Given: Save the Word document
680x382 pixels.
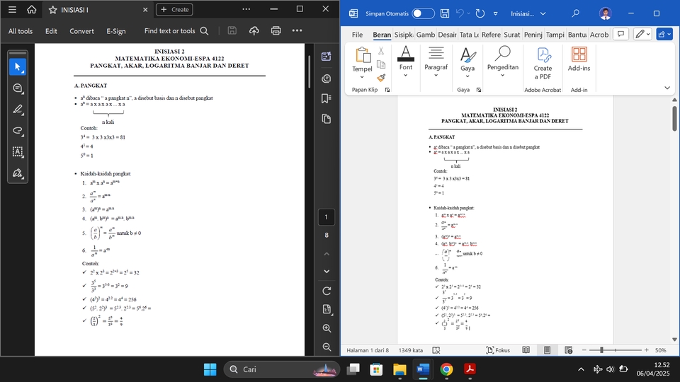Looking at the screenshot, I should (445, 13).
